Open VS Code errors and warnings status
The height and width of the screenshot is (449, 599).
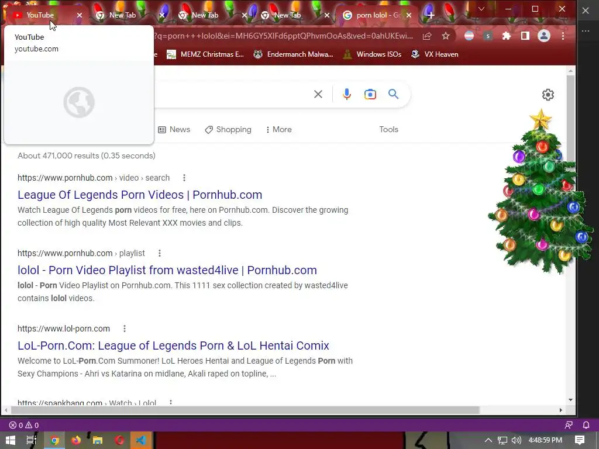tap(23, 425)
